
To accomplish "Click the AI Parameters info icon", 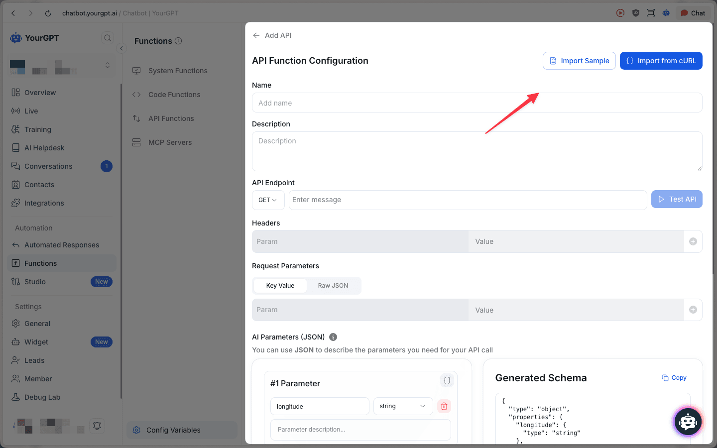I will [x=333, y=336].
